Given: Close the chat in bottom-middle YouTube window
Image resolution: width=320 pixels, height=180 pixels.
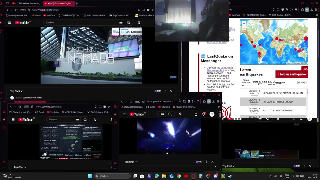Looking at the screenshot, I should [x=212, y=162].
